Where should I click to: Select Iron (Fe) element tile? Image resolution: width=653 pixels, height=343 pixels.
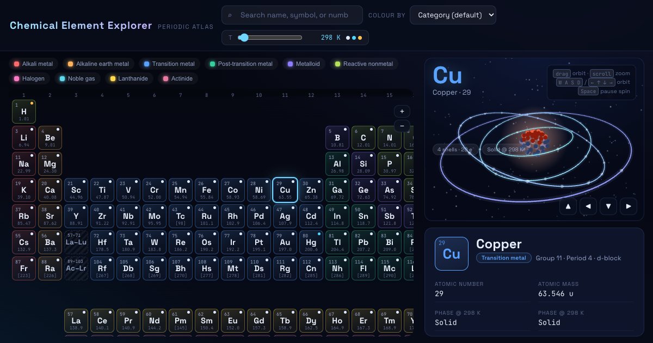click(x=207, y=190)
